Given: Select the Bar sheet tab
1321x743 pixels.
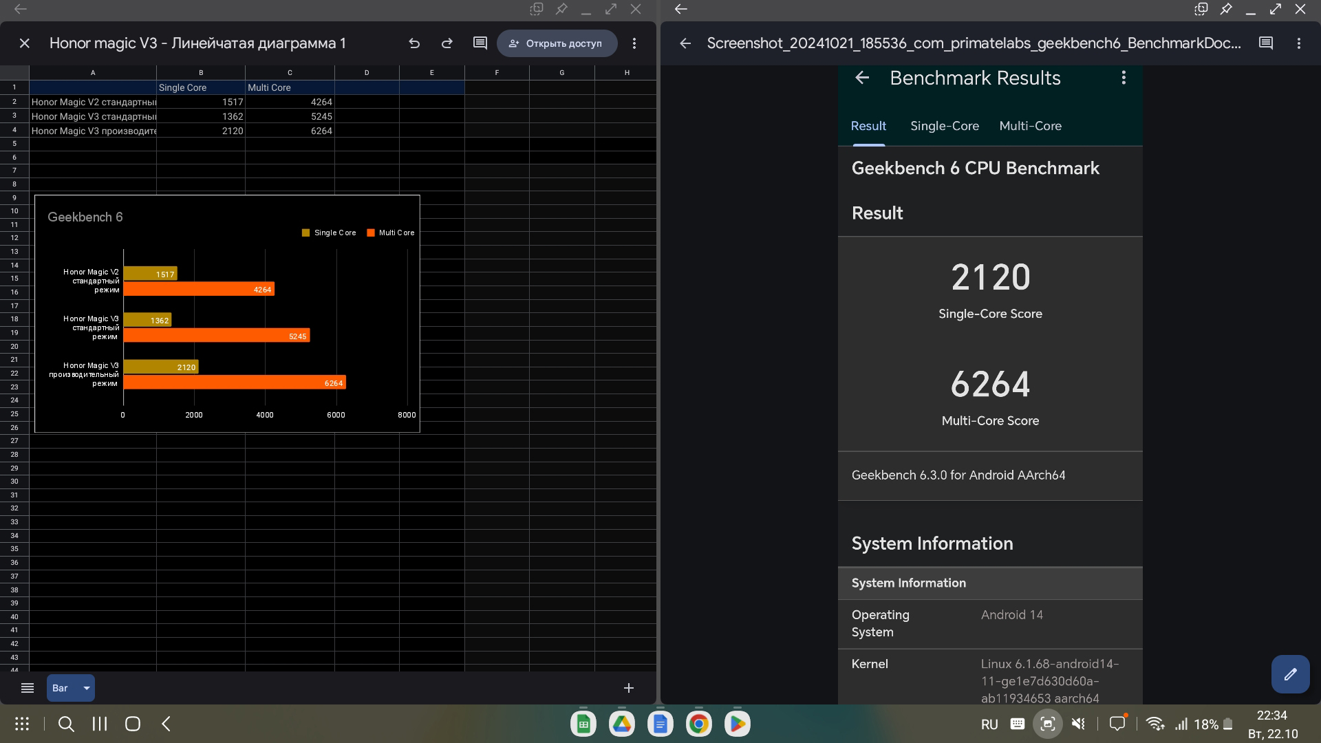Looking at the screenshot, I should pyautogui.click(x=61, y=688).
